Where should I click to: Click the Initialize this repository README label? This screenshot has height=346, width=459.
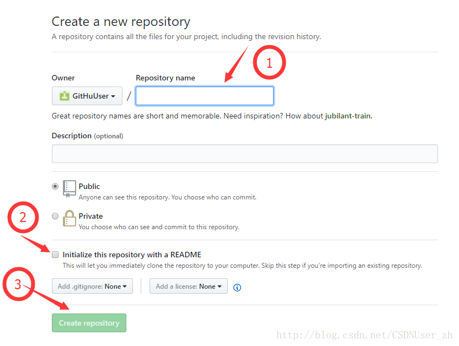pyautogui.click(x=132, y=255)
